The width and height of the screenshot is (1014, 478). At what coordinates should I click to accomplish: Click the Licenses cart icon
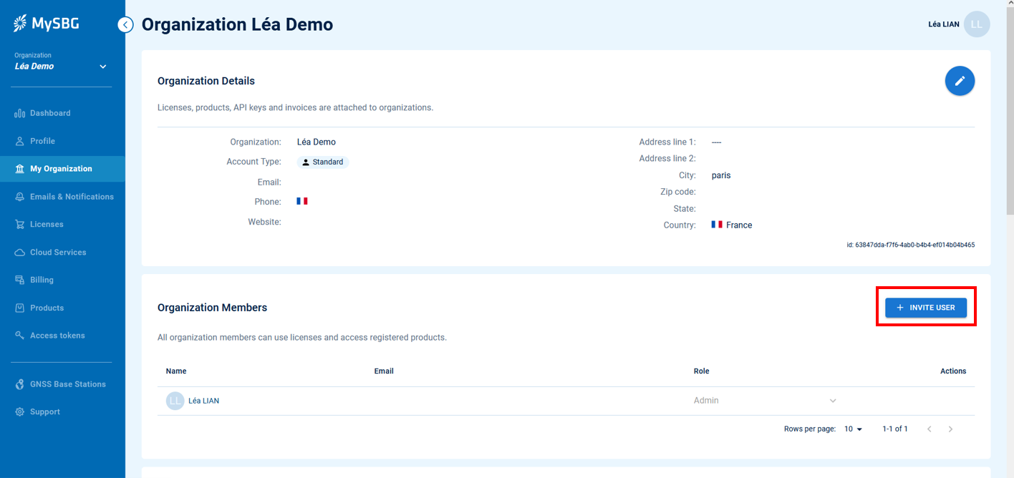20,225
